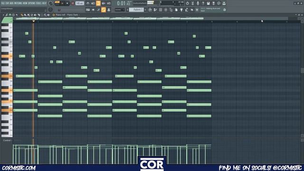Click the render export icon
304x171 pixels.
[x=213, y=3]
